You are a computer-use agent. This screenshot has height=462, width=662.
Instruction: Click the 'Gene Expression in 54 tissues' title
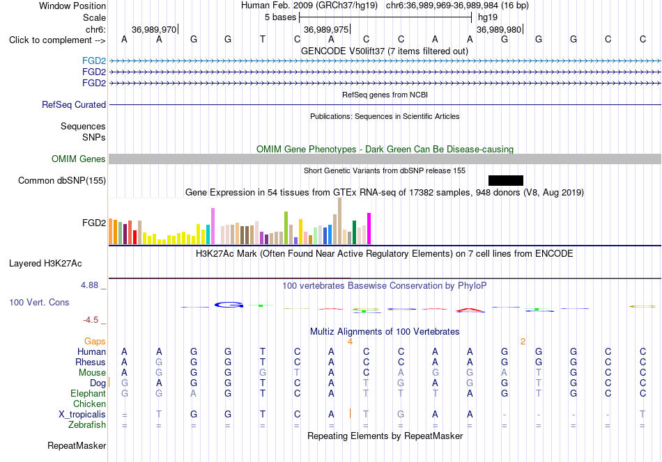pyautogui.click(x=385, y=193)
